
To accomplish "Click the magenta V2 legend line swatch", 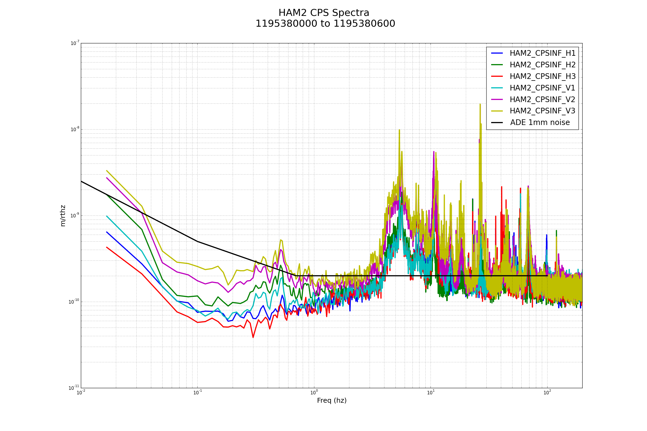I will (497, 99).
